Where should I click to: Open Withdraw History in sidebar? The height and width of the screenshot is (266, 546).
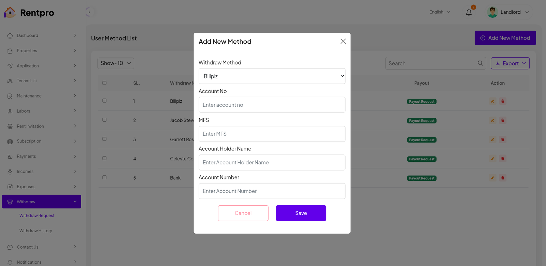pos(36,231)
